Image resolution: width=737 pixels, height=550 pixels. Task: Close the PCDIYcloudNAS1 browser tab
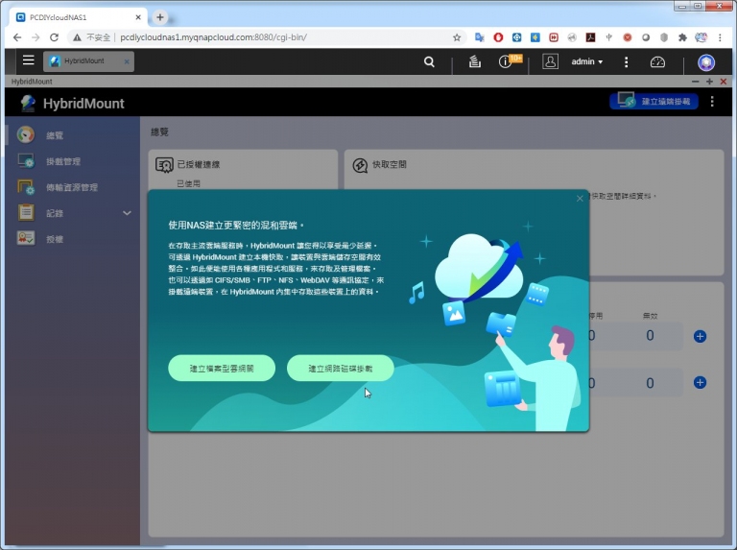138,17
